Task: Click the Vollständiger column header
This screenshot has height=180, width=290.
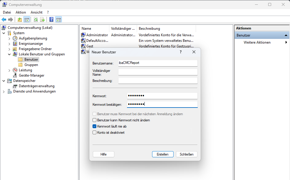Action: tap(123, 29)
